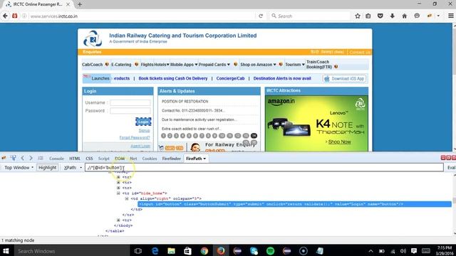
Task: Switch to the Cookies tab
Action: tap(150, 159)
